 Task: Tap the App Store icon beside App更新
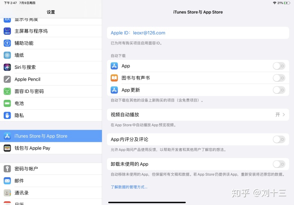click(114, 90)
